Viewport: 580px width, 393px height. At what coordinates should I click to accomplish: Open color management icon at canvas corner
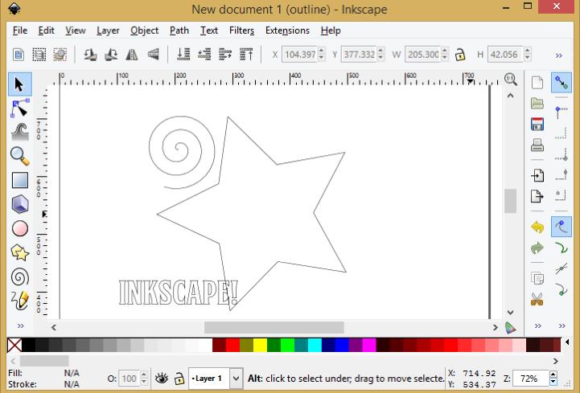[x=511, y=328]
